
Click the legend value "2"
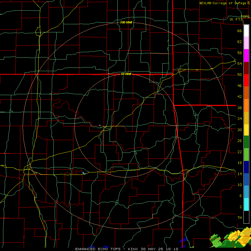coord(240,207)
